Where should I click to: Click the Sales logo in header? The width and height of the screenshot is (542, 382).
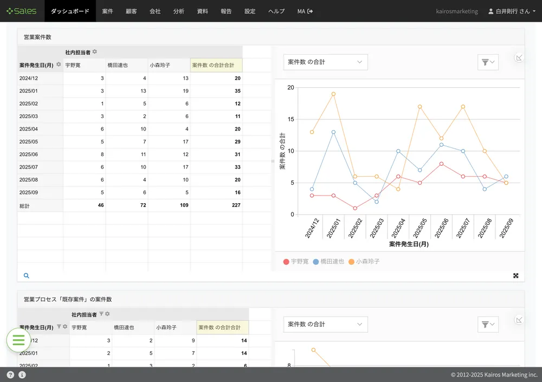tap(22, 11)
